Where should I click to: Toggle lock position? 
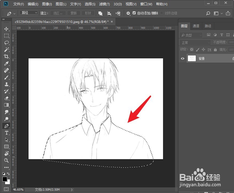coord(203,50)
